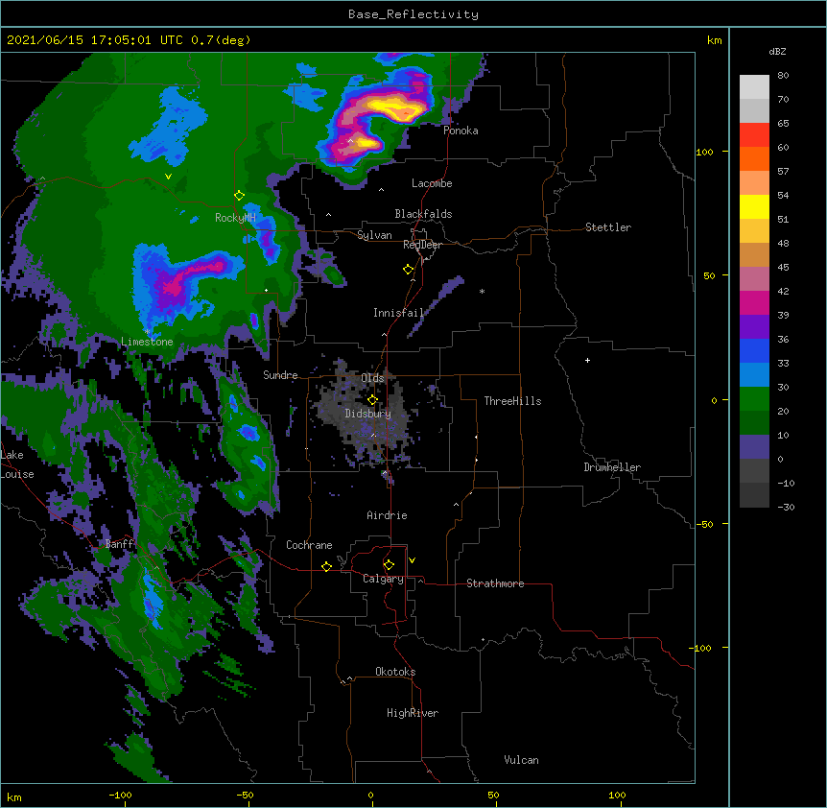This screenshot has height=808, width=827.
Task: Select the white 70-80 dBZ legend swatch
Action: point(754,87)
